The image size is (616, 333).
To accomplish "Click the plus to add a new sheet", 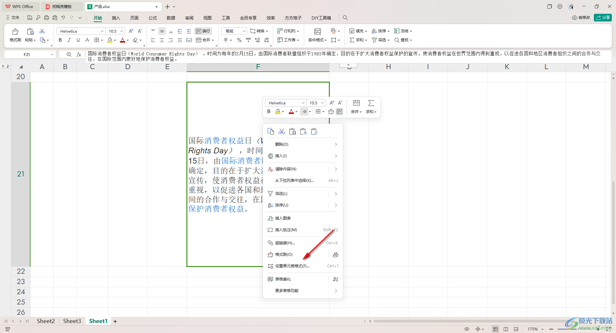I will 115,321.
